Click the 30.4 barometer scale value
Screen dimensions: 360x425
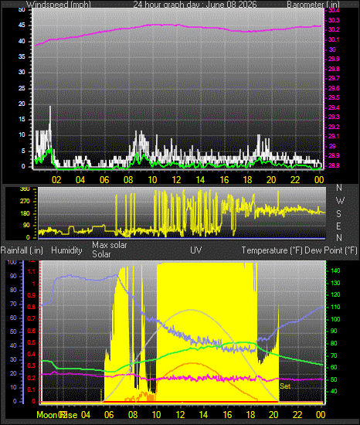pyautogui.click(x=334, y=10)
